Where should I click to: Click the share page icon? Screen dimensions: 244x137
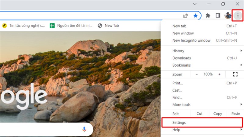pos(185,16)
